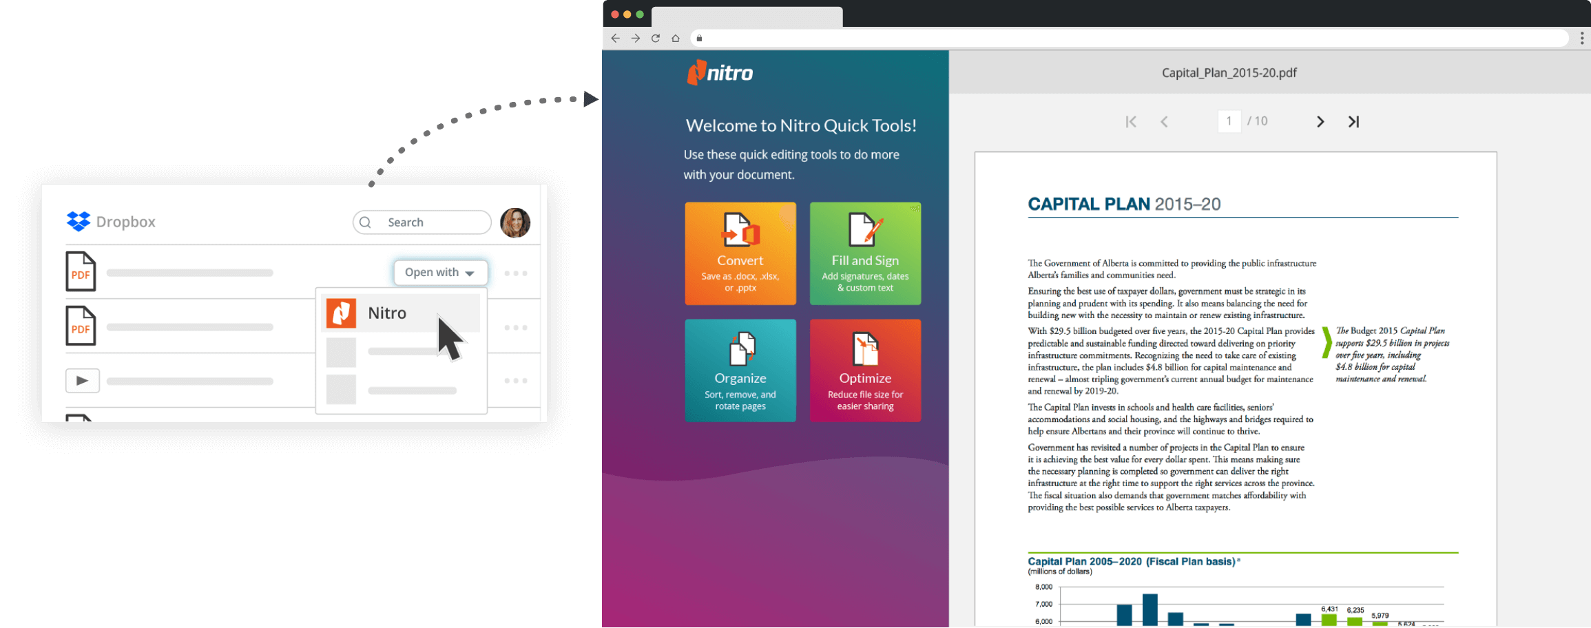Reload the browser page

coord(656,38)
